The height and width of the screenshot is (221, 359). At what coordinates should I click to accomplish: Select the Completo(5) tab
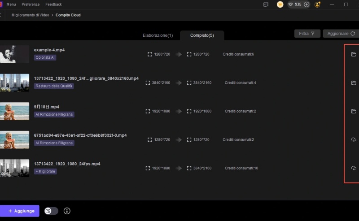[202, 35]
